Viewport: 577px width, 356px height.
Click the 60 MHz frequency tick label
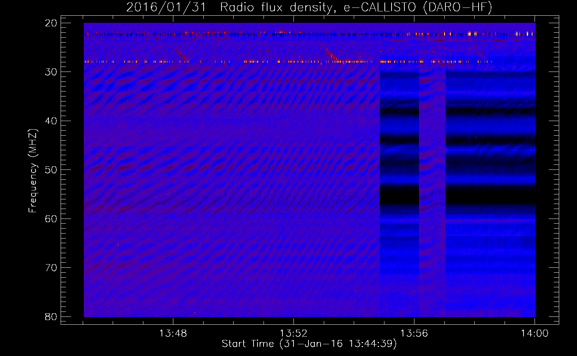[x=51, y=219]
